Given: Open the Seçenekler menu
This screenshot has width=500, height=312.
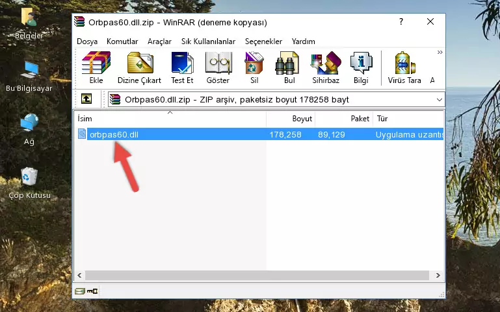Looking at the screenshot, I should pyautogui.click(x=263, y=42).
